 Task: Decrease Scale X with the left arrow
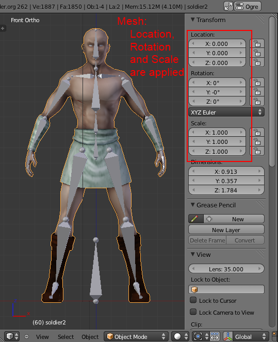pyautogui.click(x=193, y=132)
